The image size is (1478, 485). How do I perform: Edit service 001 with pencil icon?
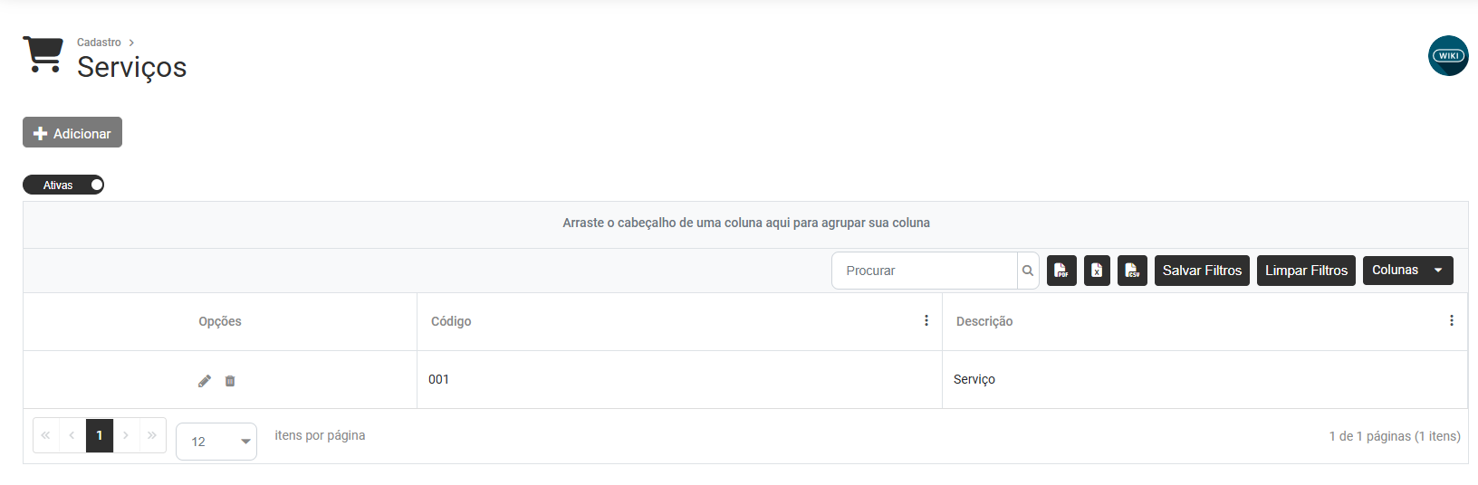[x=205, y=381]
